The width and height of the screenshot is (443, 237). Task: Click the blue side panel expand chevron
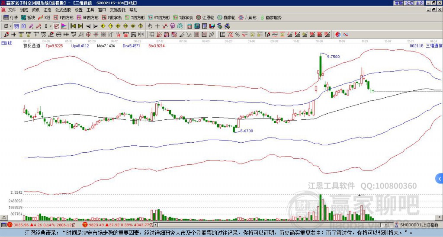coord(440,179)
